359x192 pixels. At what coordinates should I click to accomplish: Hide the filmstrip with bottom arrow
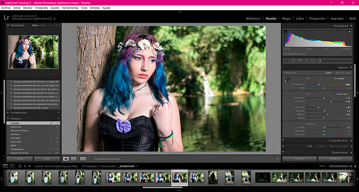[179, 191]
